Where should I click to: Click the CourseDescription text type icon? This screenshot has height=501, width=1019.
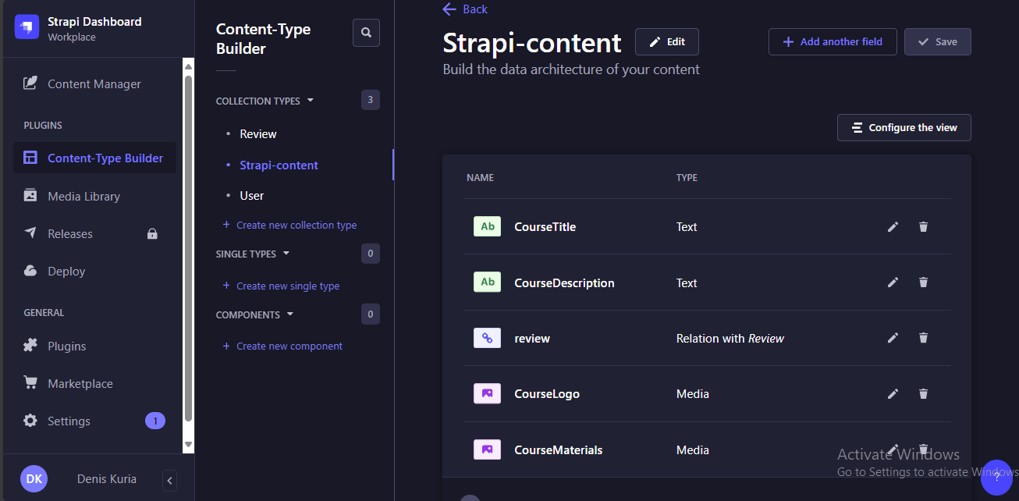click(487, 282)
